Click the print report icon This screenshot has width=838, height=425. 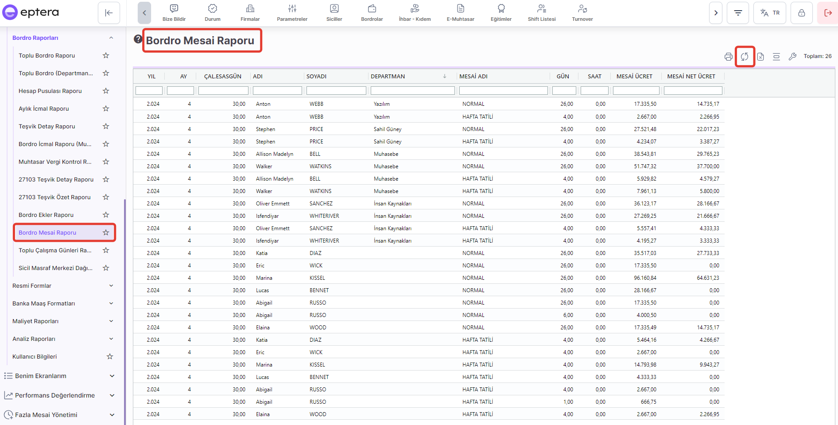click(x=728, y=57)
